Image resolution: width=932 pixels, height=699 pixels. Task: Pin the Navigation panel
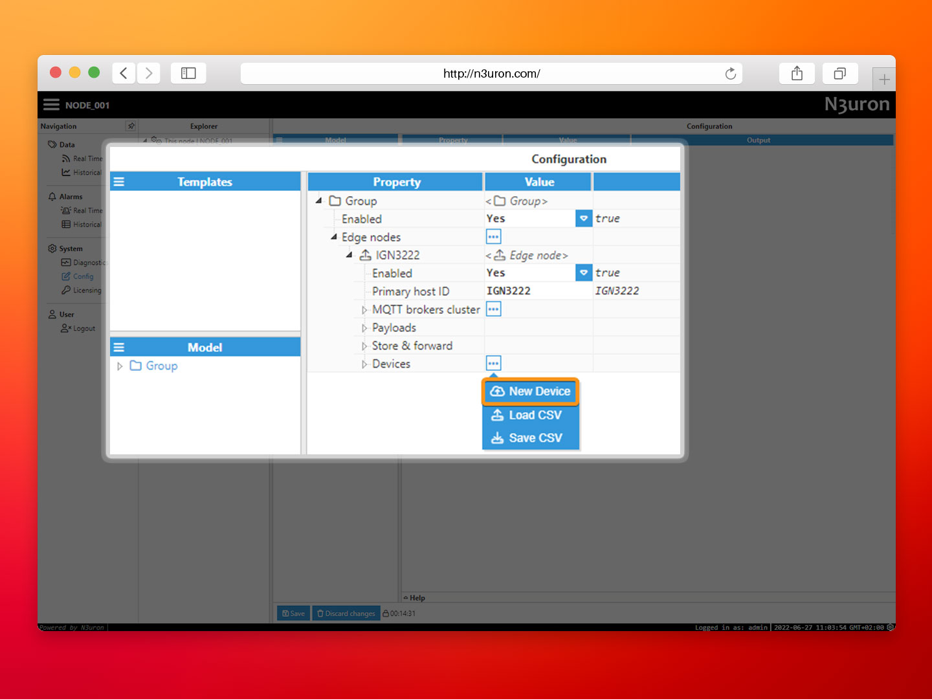(131, 126)
